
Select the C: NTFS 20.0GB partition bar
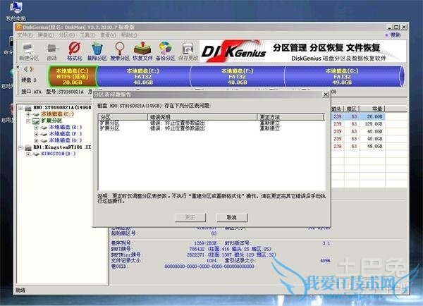[x=73, y=76]
